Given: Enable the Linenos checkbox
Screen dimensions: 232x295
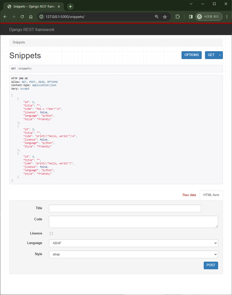Looking at the screenshot, I should tap(51, 233).
